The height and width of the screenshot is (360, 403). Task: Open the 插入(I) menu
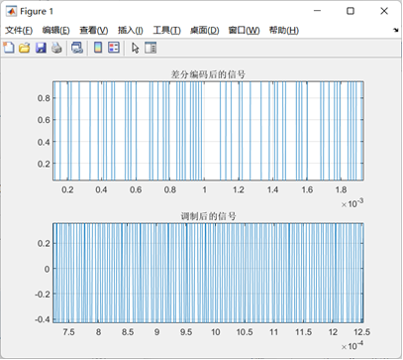131,31
